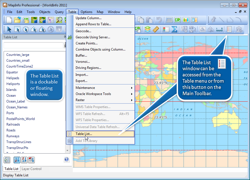
Task: Open a new Browser window icon
Action: click(x=169, y=20)
